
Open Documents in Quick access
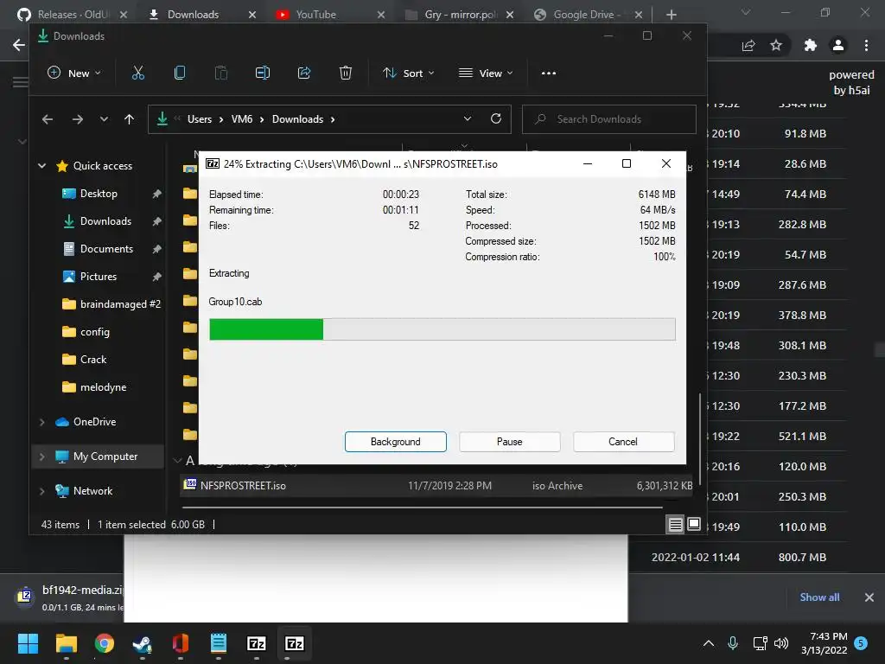pyautogui.click(x=106, y=249)
